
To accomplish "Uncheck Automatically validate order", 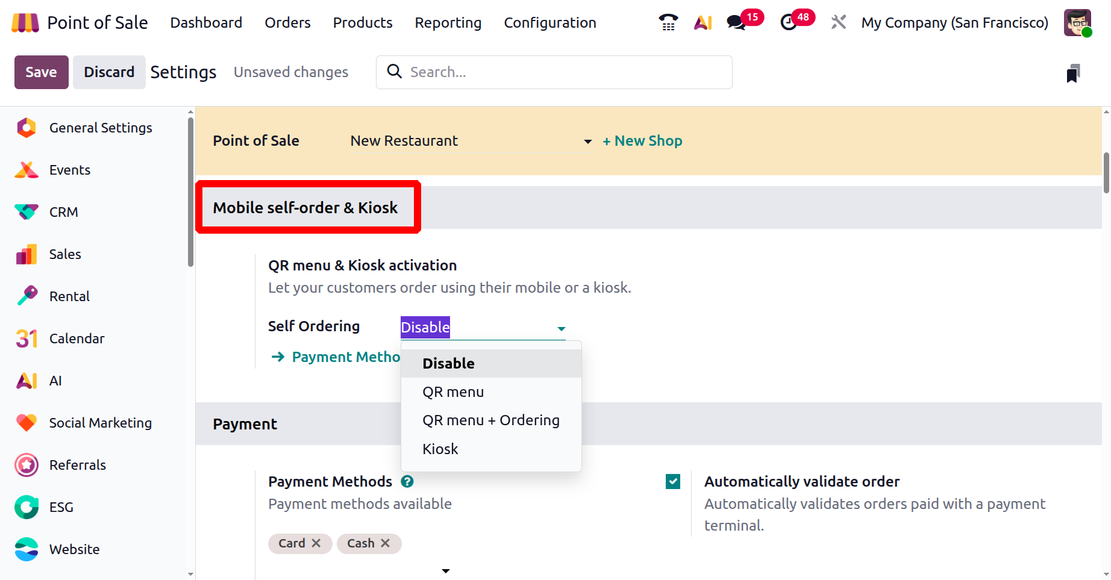I will pos(672,481).
